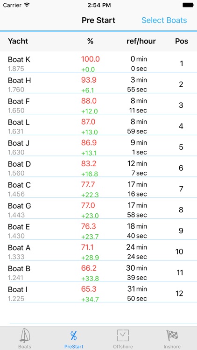Tap the Pos column header
Viewport: 197px width, 350px height.
(182, 41)
